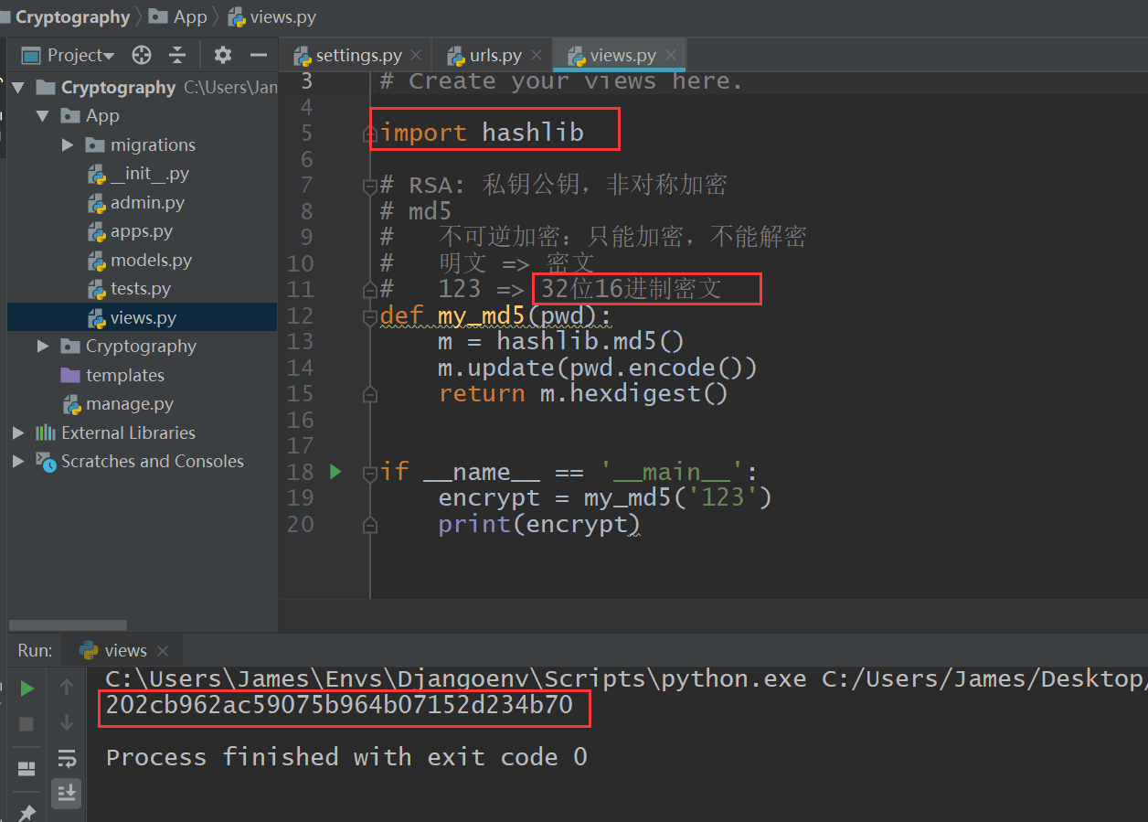Toggle fold marker at line 18 if block

(369, 474)
